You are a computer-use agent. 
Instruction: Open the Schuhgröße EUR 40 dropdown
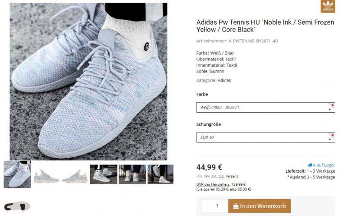(265, 137)
